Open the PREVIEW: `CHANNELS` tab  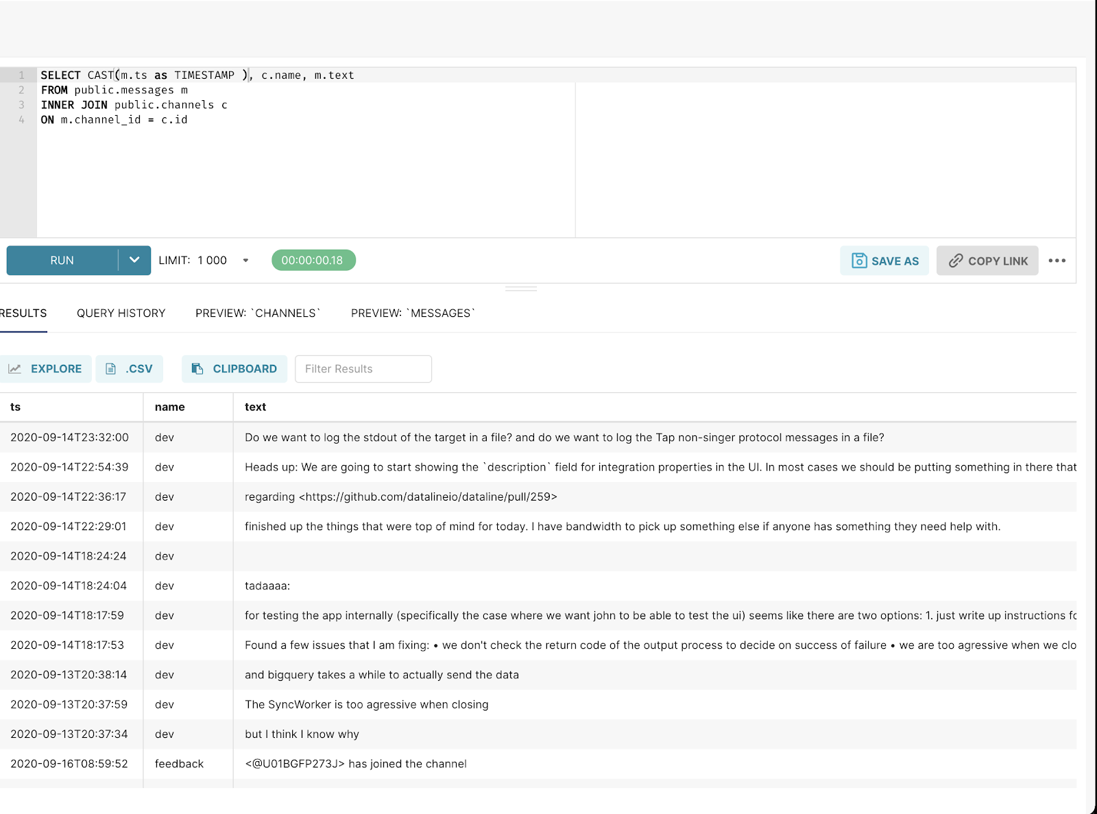(257, 313)
